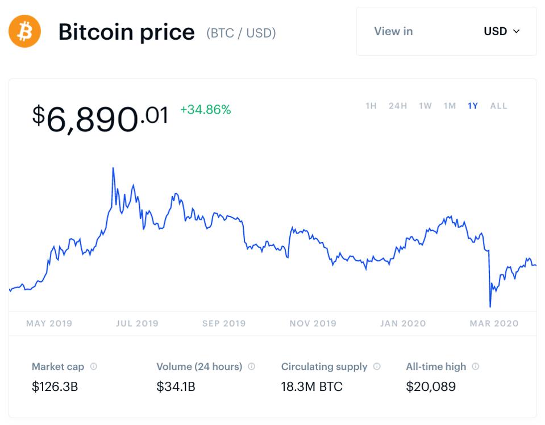The image size is (545, 425).
Task: Click info icon next to Market cap
Action: click(94, 366)
